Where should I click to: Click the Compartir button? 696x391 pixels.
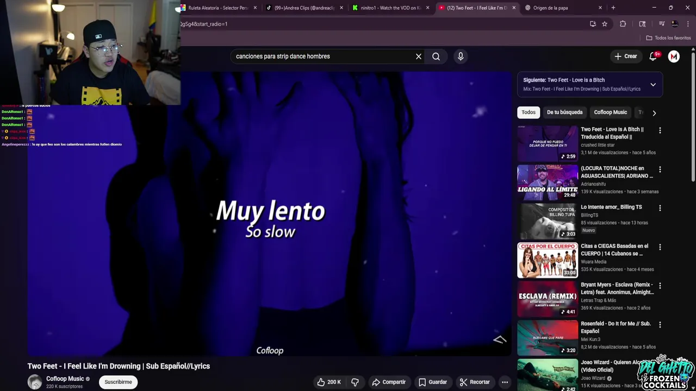[389, 382]
